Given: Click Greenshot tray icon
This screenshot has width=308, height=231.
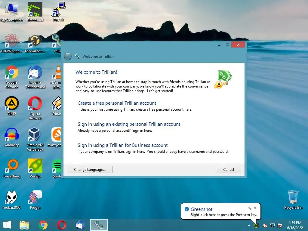Looking at the screenshot, I should click(x=256, y=225).
